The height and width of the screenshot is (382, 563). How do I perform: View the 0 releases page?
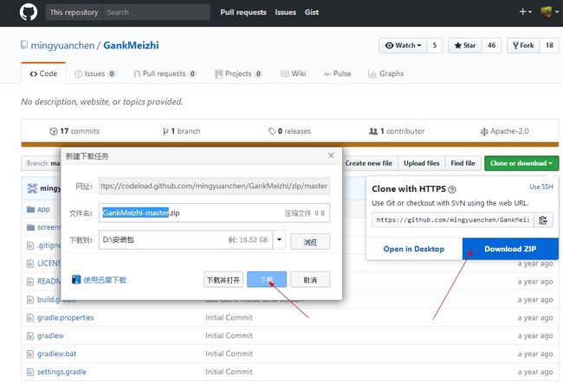(289, 131)
